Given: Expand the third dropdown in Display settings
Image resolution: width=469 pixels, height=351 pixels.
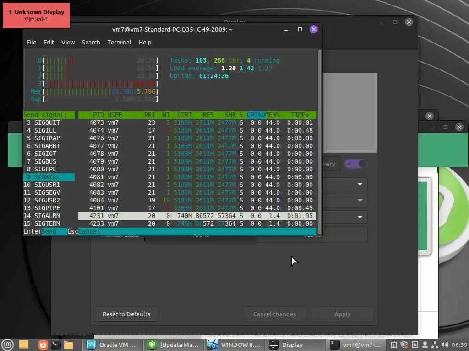Looking at the screenshot, I should 360,217.
